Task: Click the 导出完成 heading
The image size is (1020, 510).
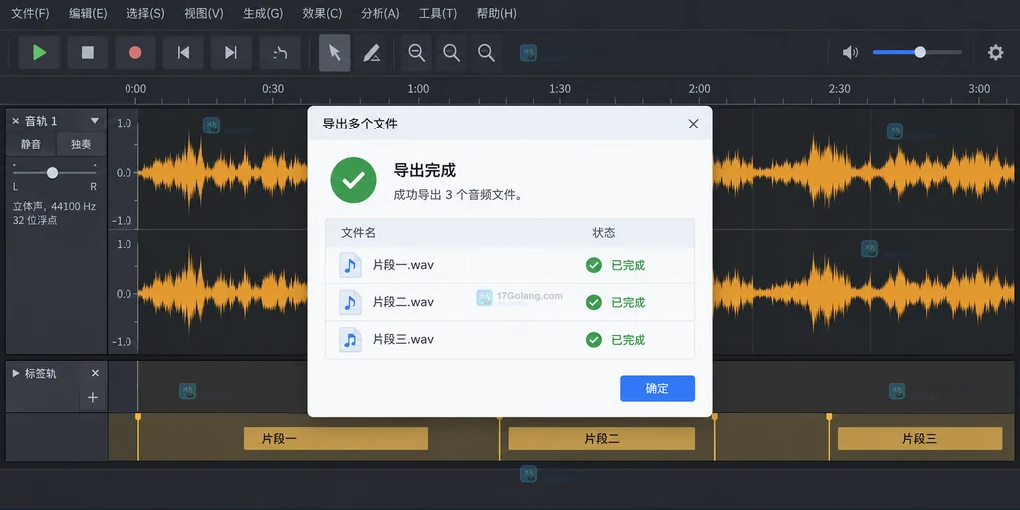Action: click(424, 171)
